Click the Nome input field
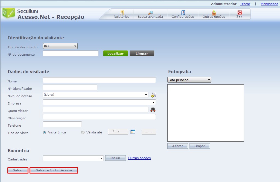Viewport: 280px width, 182px height. coord(99,80)
